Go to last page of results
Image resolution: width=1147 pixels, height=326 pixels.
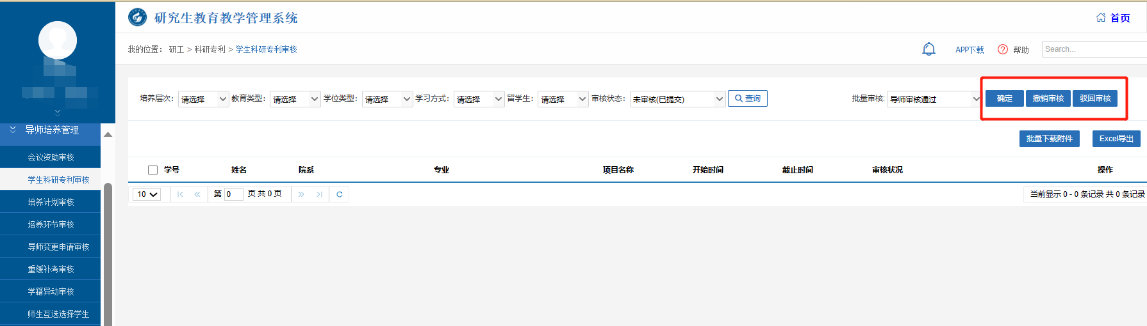319,194
